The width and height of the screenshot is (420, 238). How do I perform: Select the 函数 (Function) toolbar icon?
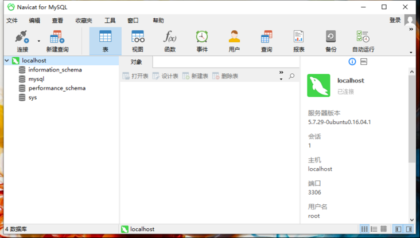coord(170,41)
